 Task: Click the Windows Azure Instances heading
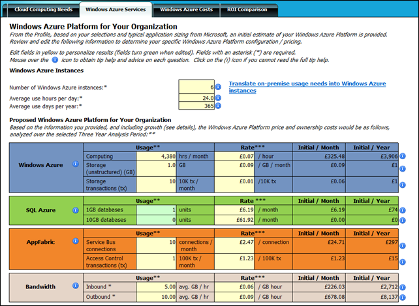click(46, 70)
